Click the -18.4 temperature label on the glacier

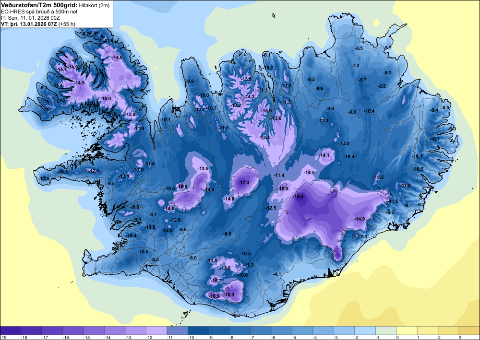point(299,197)
